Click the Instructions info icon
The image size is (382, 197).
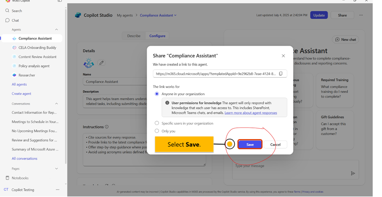[x=107, y=127]
